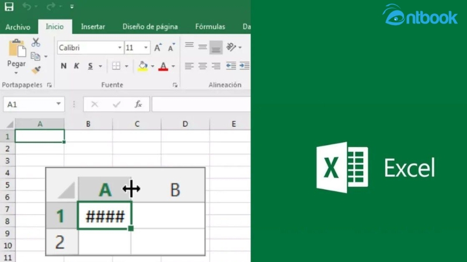467x262 pixels.
Task: Click cell A1 in the worksheet
Action: tap(40, 136)
